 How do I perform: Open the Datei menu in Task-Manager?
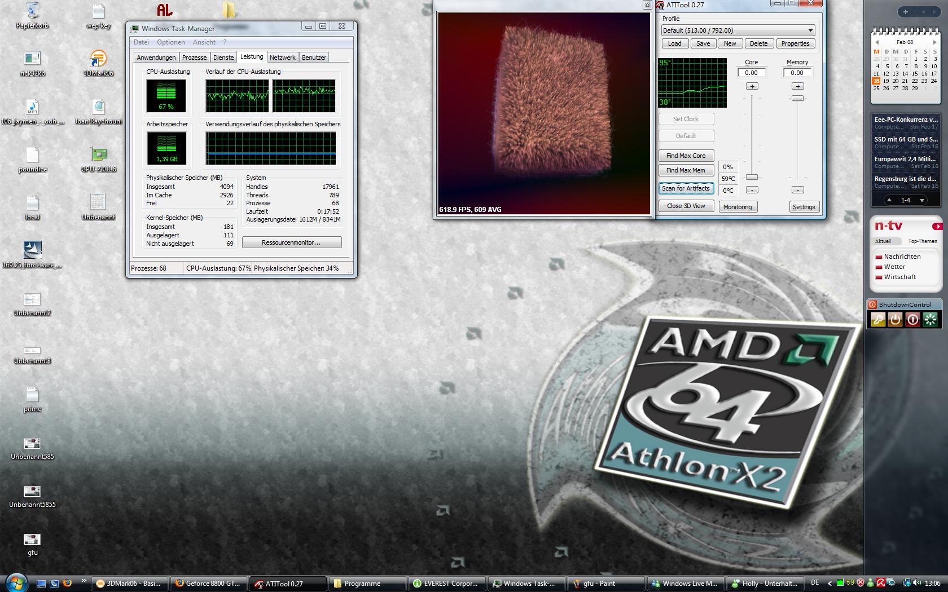141,42
